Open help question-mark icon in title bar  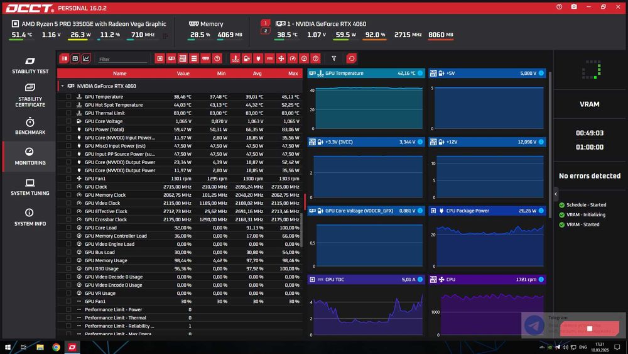pos(559,7)
